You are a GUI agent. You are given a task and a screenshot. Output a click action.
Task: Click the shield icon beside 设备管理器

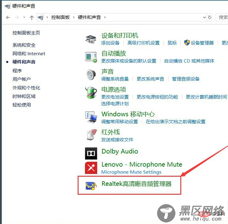(x=187, y=43)
